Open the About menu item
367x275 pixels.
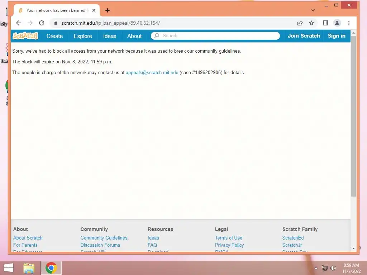(x=134, y=36)
